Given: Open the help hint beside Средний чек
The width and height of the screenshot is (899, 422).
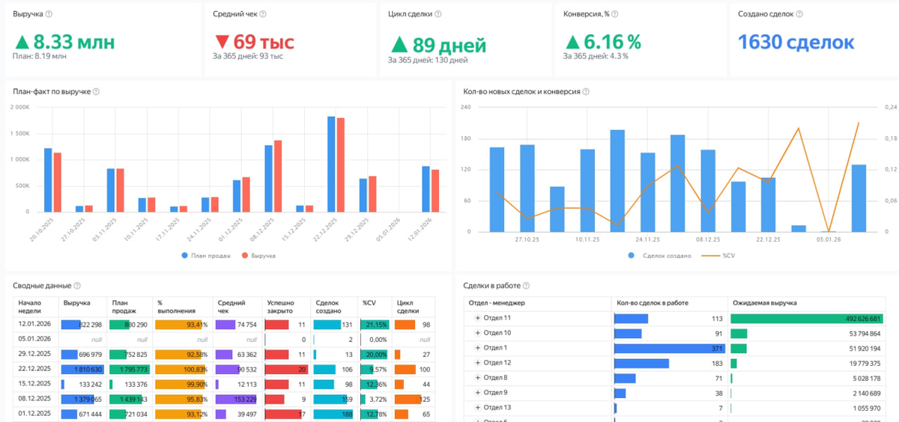Looking at the screenshot, I should (262, 14).
